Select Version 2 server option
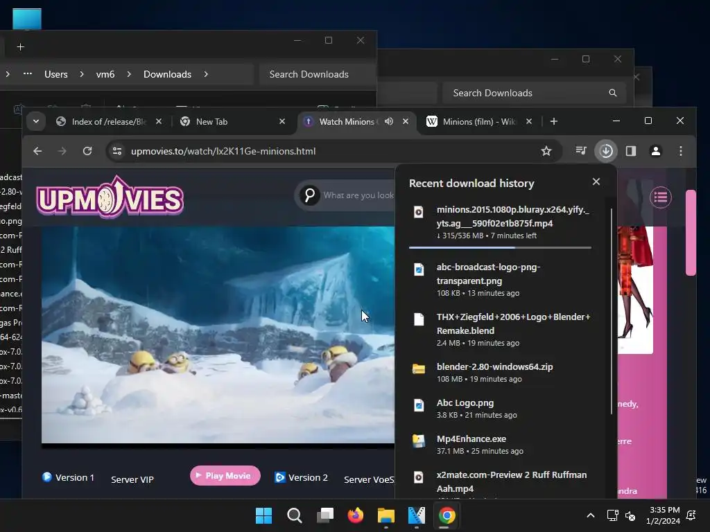 pyautogui.click(x=302, y=478)
